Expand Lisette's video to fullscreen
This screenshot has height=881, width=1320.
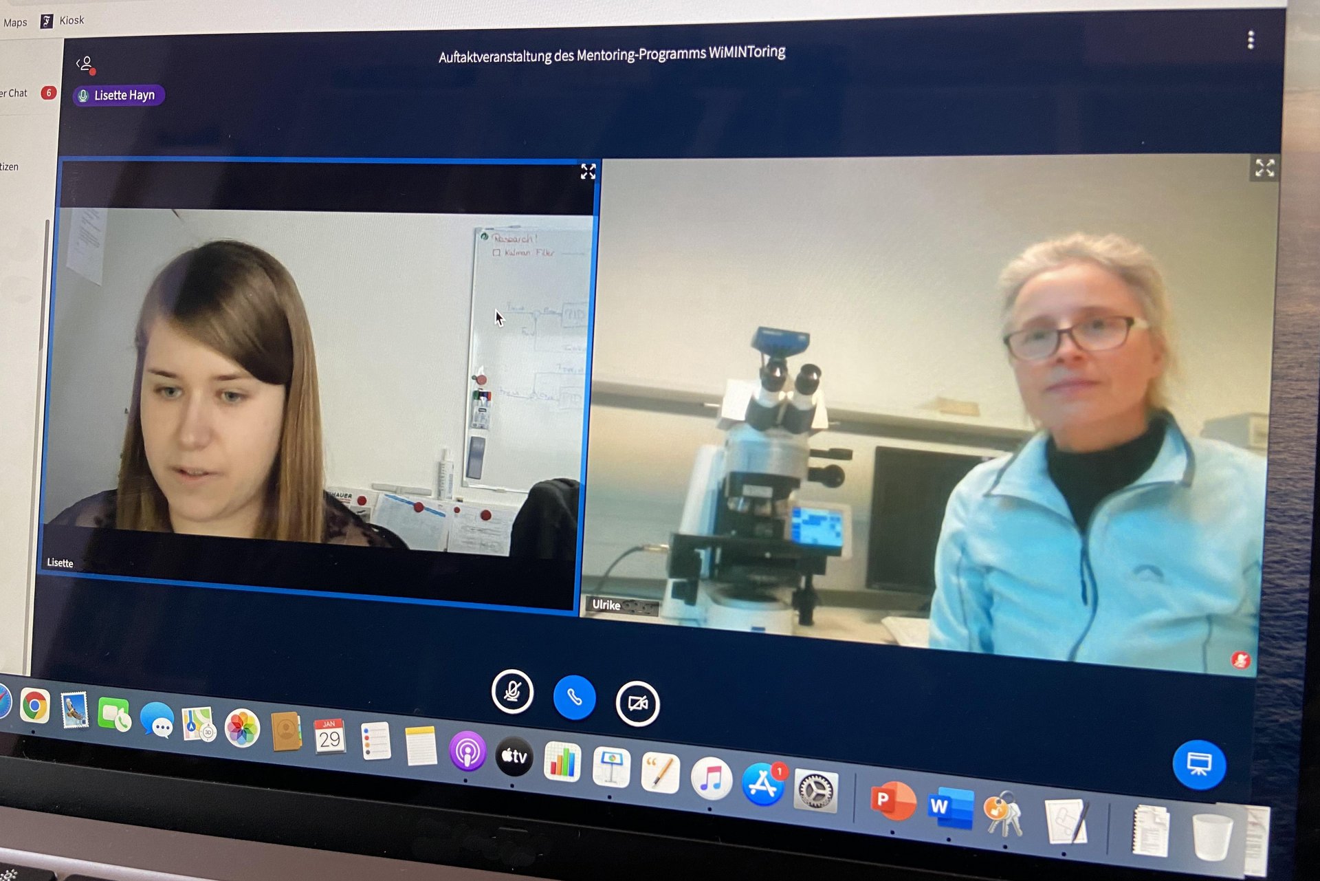588,172
